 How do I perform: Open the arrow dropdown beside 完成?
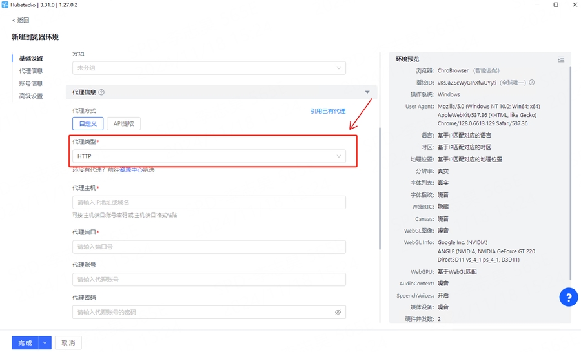(x=45, y=343)
